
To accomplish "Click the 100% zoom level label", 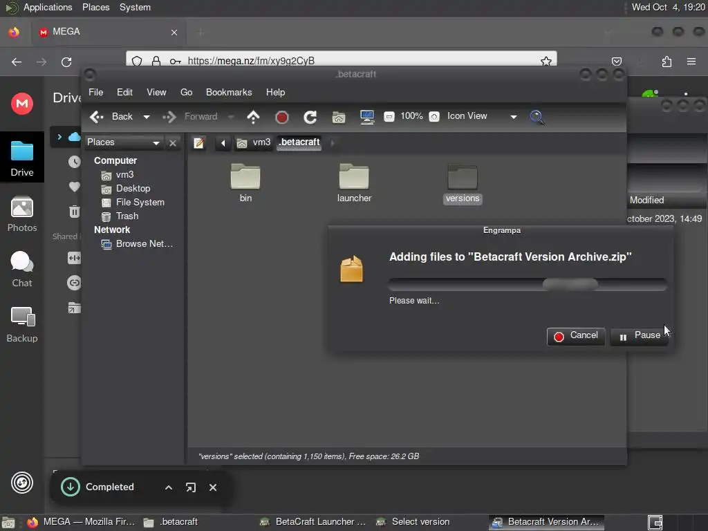I will point(412,116).
